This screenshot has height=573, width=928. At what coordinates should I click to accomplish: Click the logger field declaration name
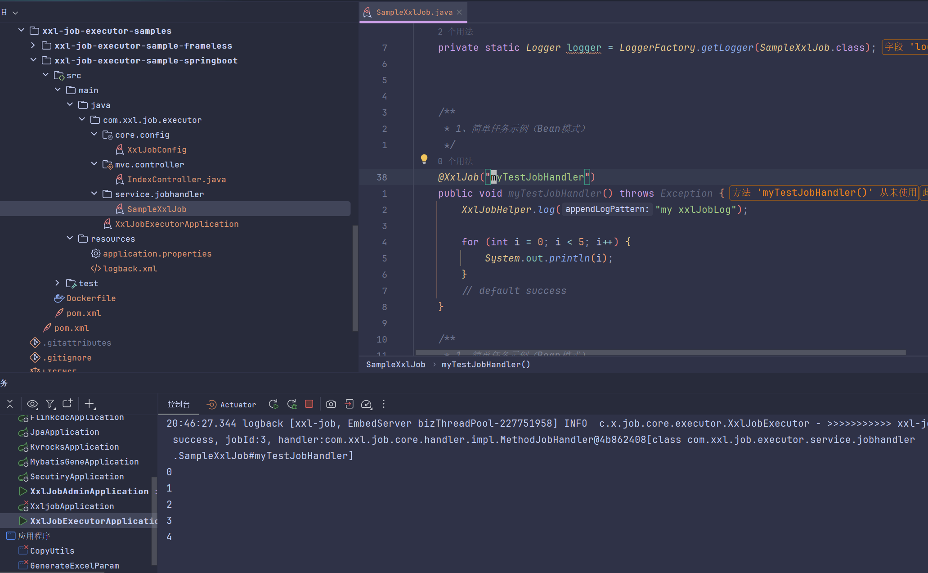[584, 47]
